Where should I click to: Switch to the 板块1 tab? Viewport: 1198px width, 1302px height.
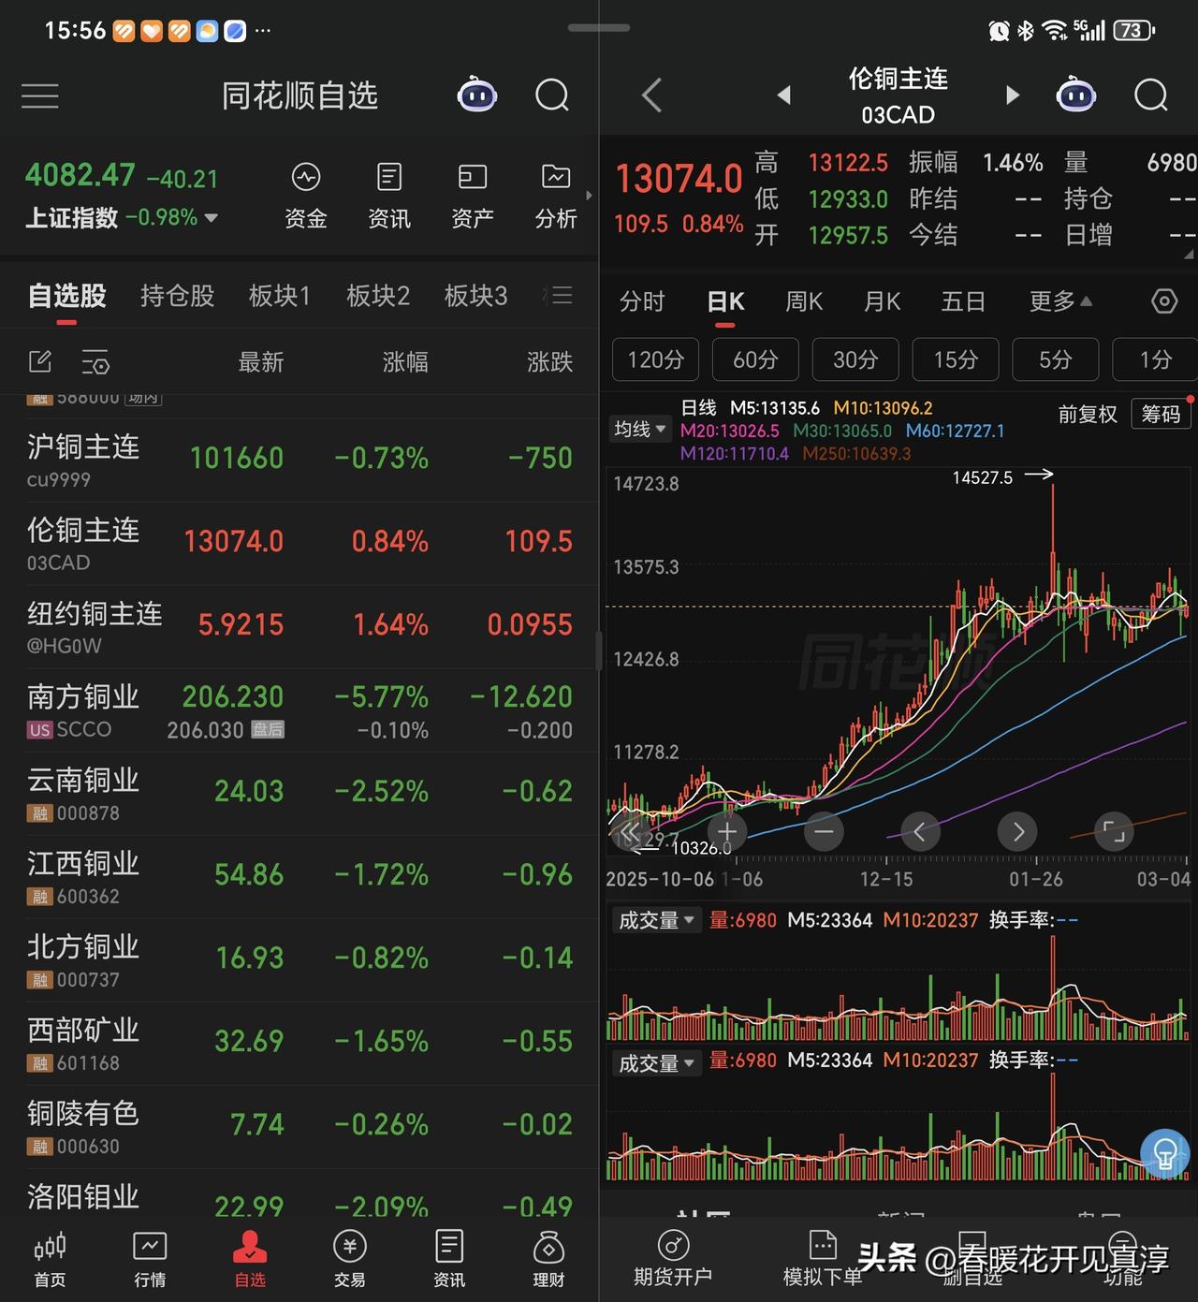(x=279, y=296)
